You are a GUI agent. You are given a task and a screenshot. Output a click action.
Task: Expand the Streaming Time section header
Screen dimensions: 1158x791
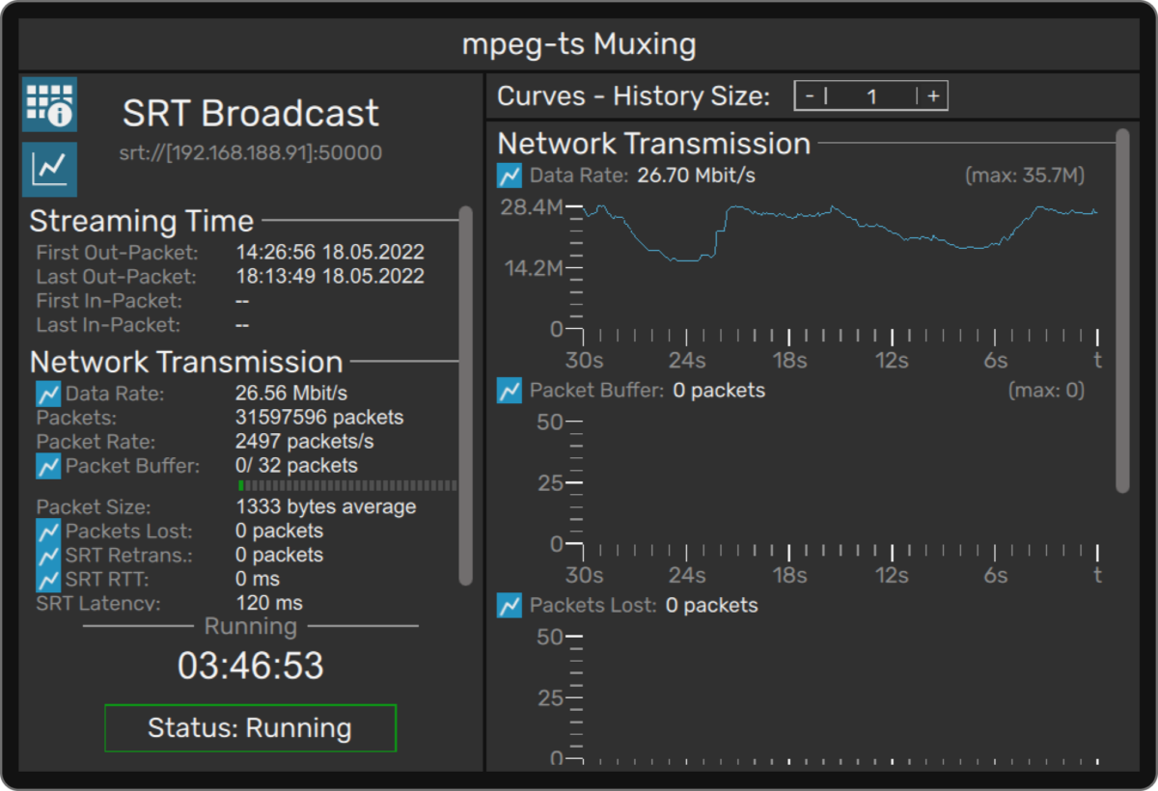[141, 221]
